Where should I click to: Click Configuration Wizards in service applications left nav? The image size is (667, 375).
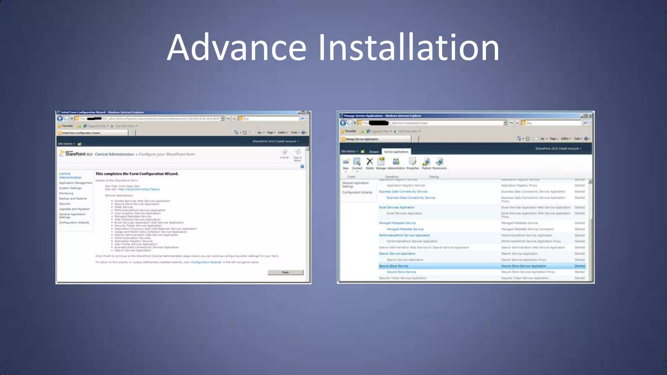coord(357,192)
